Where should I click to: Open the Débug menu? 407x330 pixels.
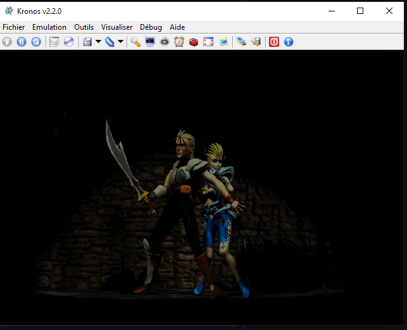[x=151, y=27]
